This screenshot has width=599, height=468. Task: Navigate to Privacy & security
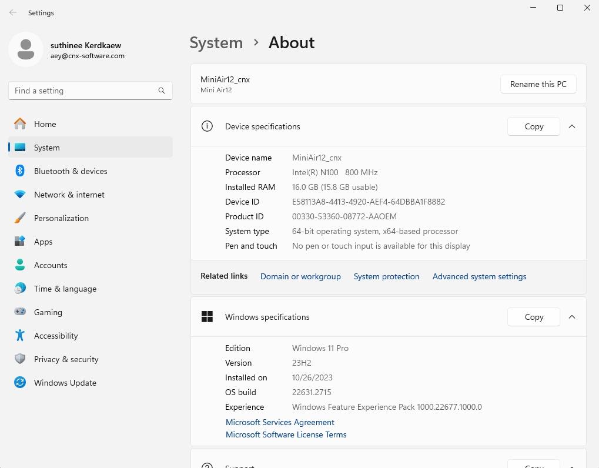click(91, 359)
